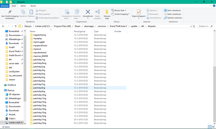The image size is (216, 129).
Task: Click steamapps breadcrumb in address bar
Action: tap(89, 26)
